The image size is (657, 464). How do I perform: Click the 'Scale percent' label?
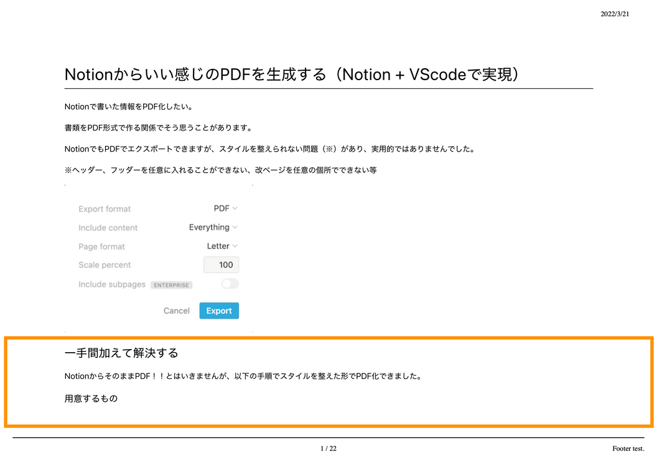point(105,265)
